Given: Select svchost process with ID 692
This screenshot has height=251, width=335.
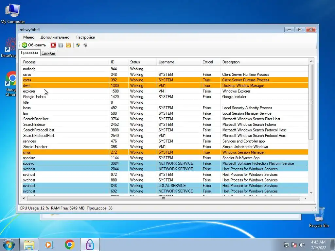Looking at the screenshot, I should (x=165, y=191).
